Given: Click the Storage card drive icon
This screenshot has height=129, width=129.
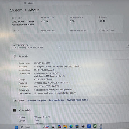Looking at the screenshot, I should click(99, 17).
